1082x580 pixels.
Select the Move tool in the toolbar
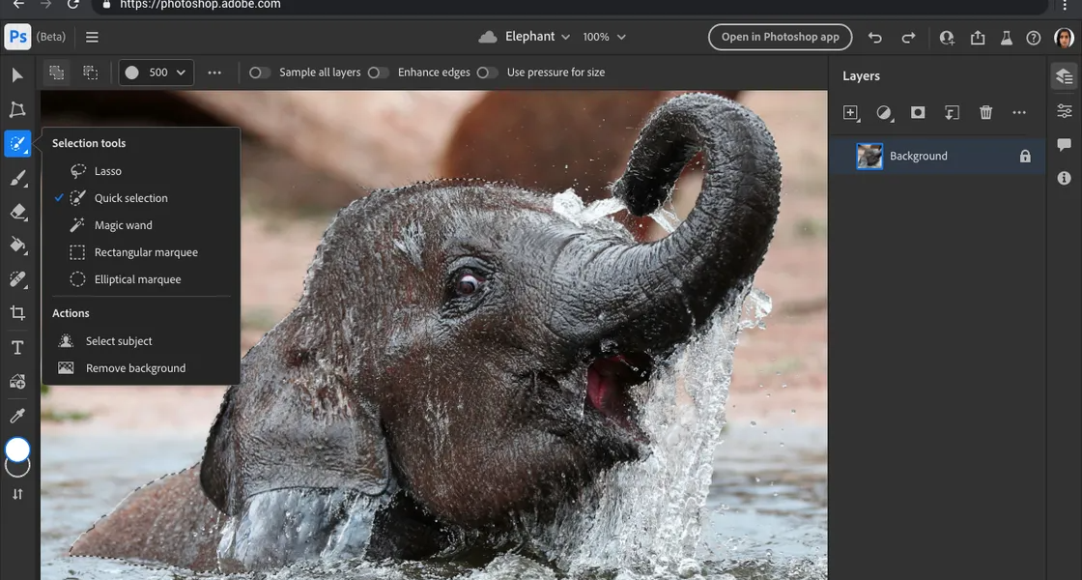click(x=16, y=75)
